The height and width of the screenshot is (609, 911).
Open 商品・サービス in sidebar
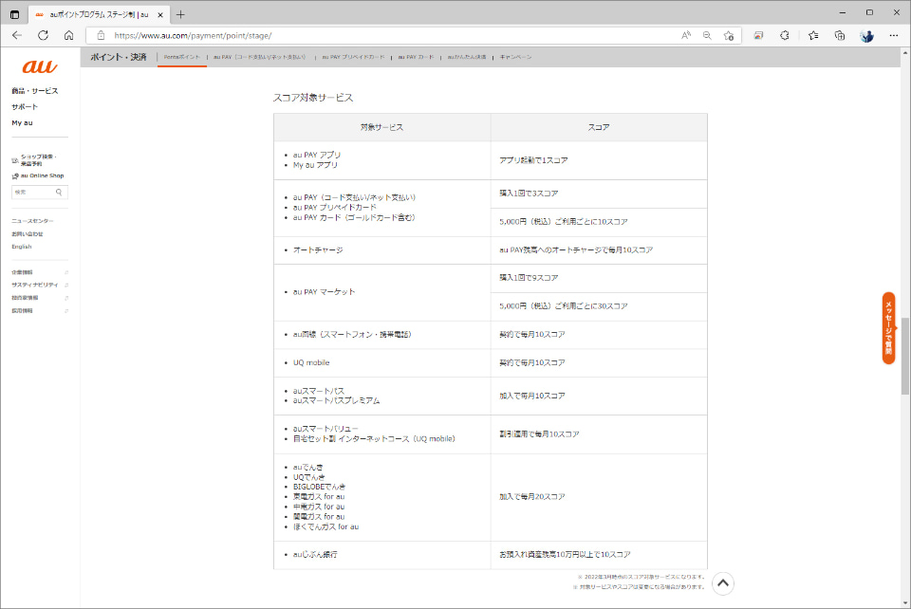tap(35, 91)
